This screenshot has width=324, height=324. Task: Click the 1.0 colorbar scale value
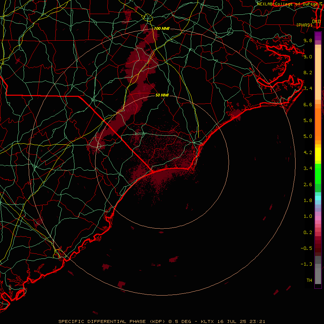pyautogui.click(x=308, y=216)
